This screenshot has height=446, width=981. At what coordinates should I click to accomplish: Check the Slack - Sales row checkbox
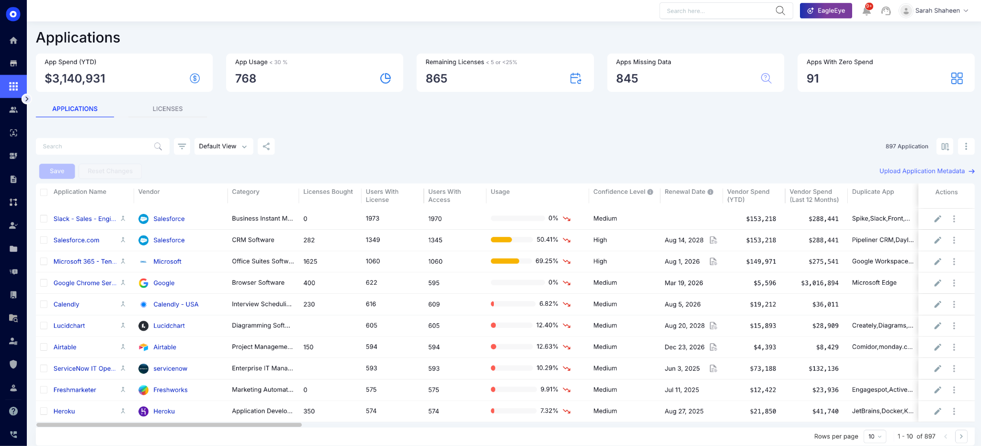coord(44,219)
